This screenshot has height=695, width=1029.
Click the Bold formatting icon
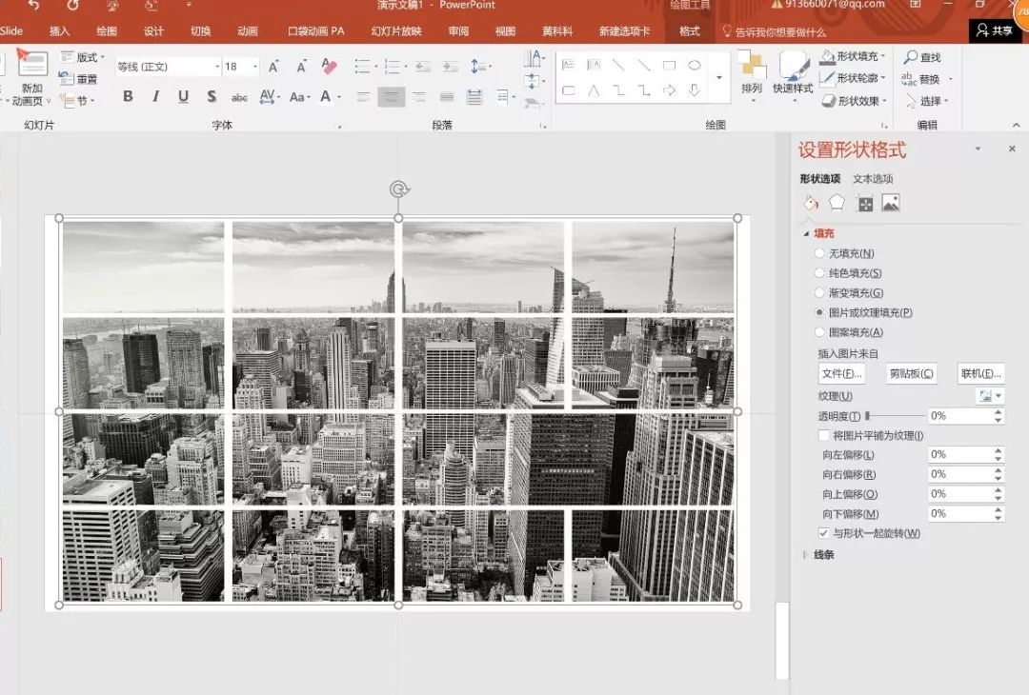tap(129, 97)
